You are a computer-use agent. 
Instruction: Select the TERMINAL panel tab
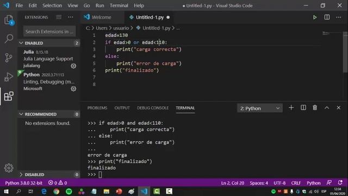[x=185, y=108]
